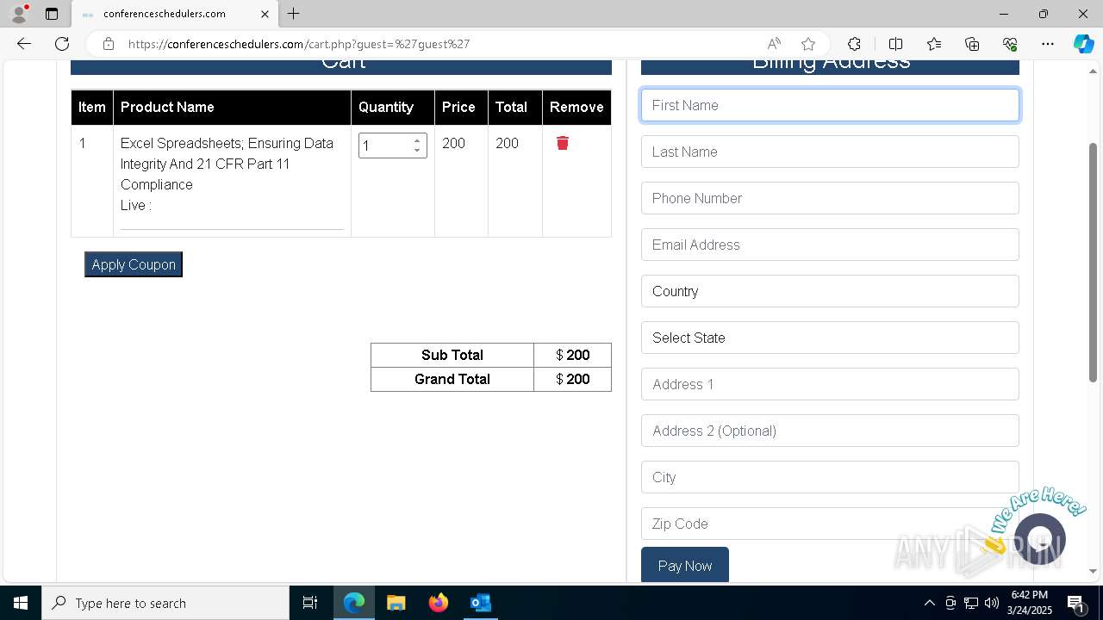Open the taskbar clock showing 6:42 PM
Image resolution: width=1103 pixels, height=620 pixels.
click(1031, 603)
